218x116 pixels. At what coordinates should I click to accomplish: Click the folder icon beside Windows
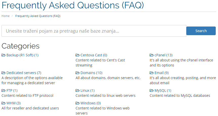point(77,103)
